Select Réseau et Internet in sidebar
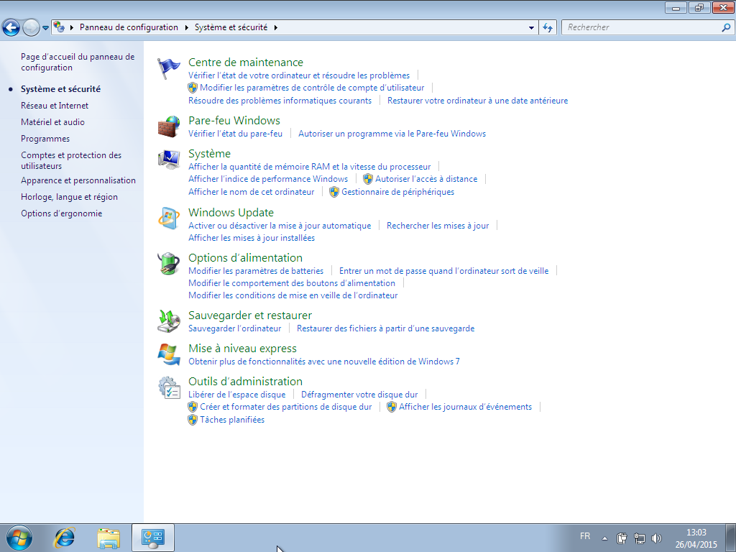Viewport: 736px width, 552px height. click(55, 106)
